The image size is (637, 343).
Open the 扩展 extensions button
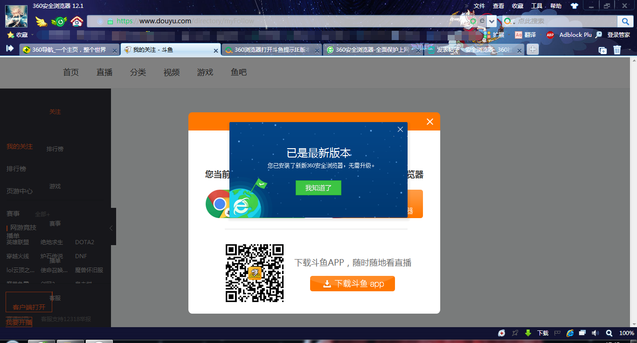coord(494,35)
